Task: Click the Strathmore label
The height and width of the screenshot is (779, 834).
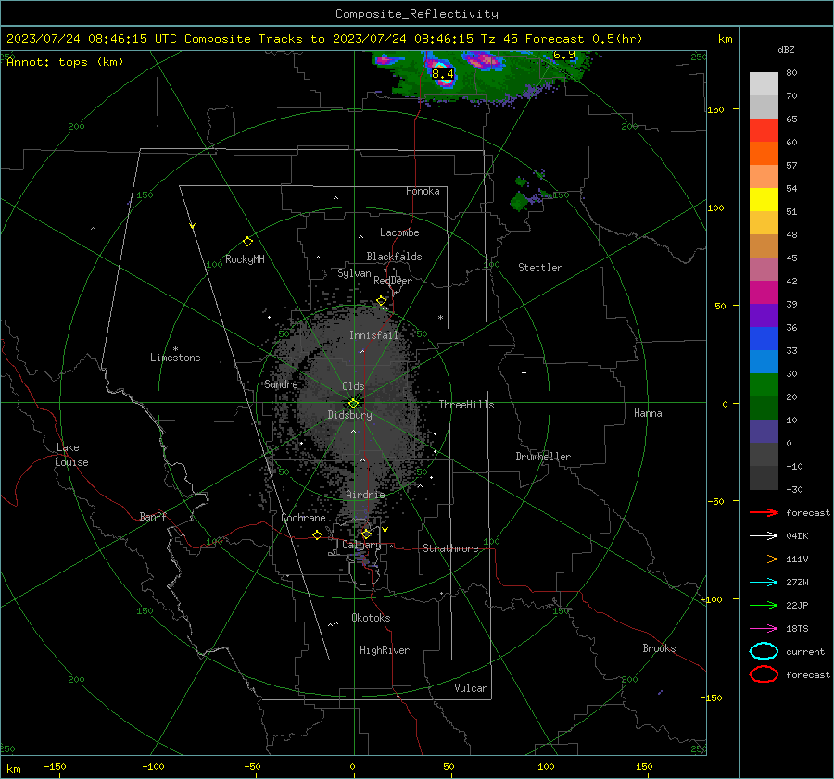Action: [450, 548]
